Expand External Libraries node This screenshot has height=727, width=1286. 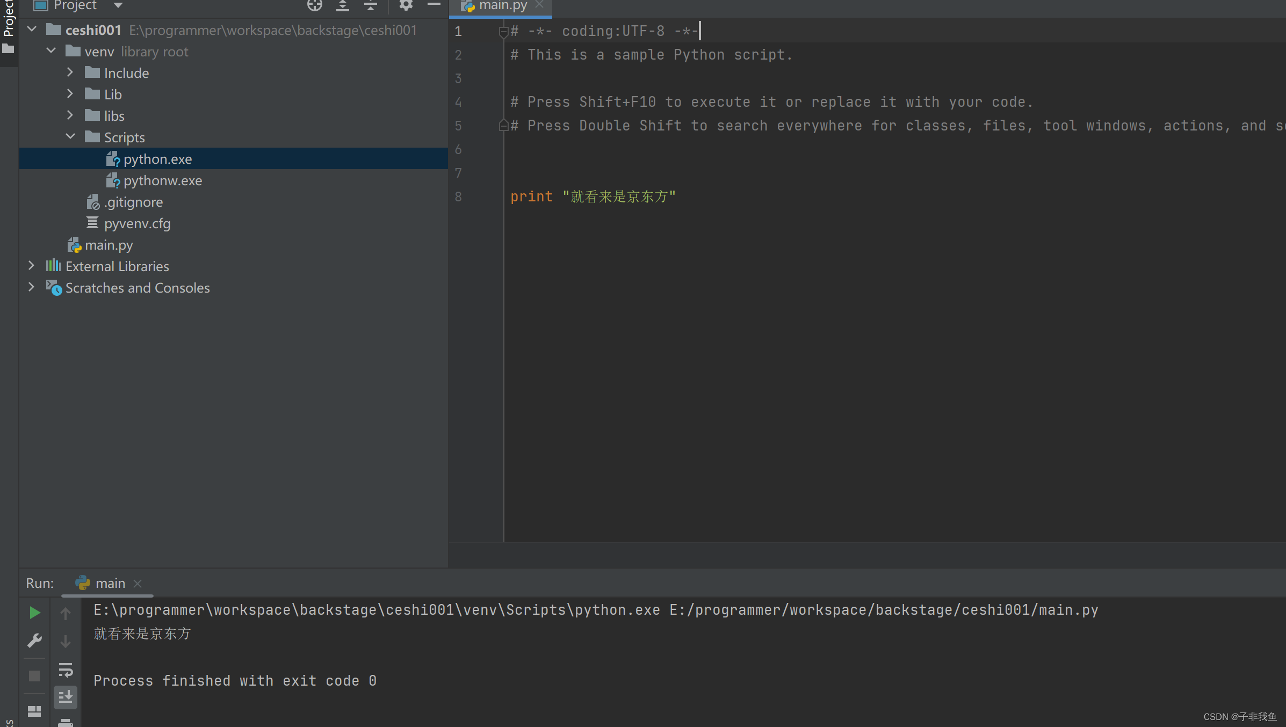(x=31, y=266)
